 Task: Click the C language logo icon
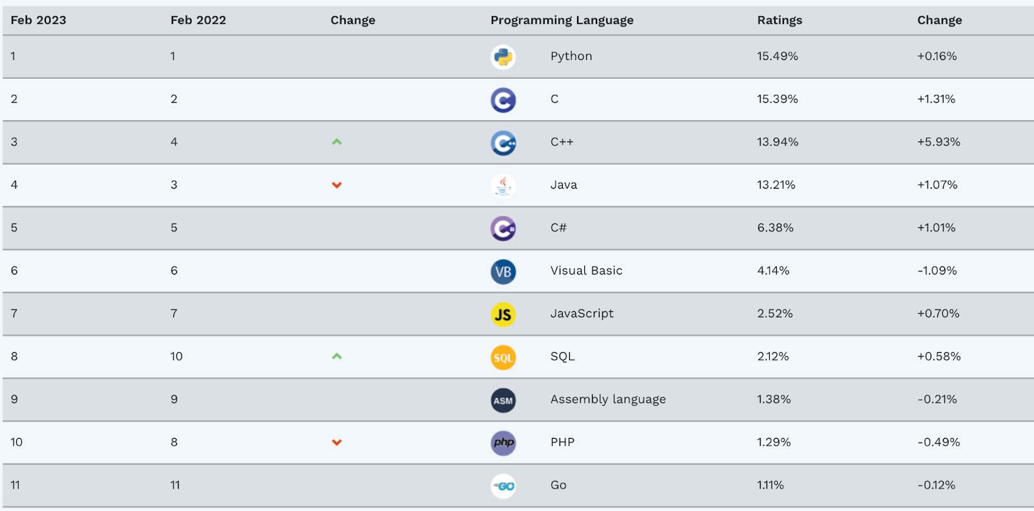click(503, 100)
